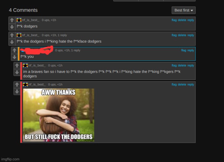Flag the meme image comment

174,84
